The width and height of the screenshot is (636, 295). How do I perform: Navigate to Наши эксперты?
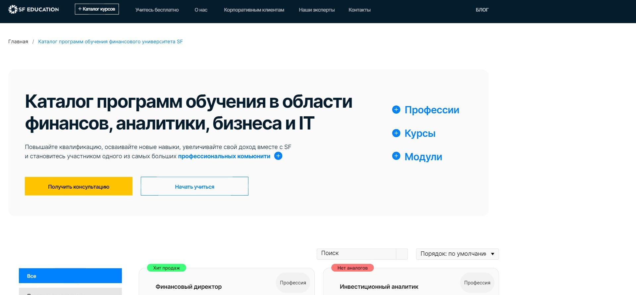pyautogui.click(x=317, y=10)
